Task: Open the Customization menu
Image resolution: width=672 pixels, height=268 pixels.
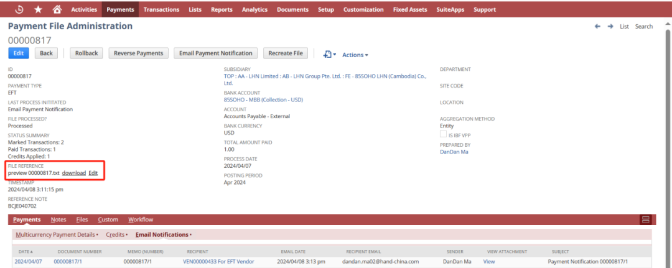Action: point(363,9)
